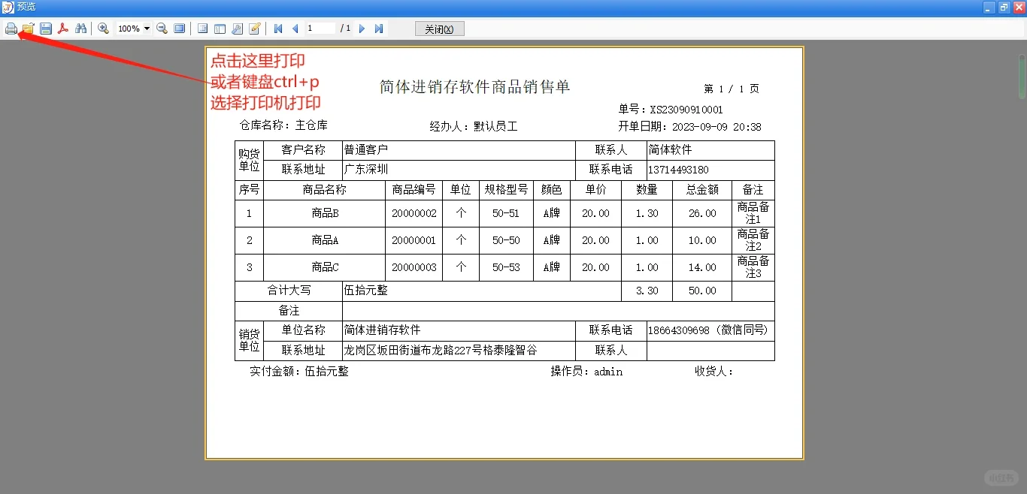The image size is (1027, 494).
Task: Click the page number input field
Action: click(x=320, y=29)
